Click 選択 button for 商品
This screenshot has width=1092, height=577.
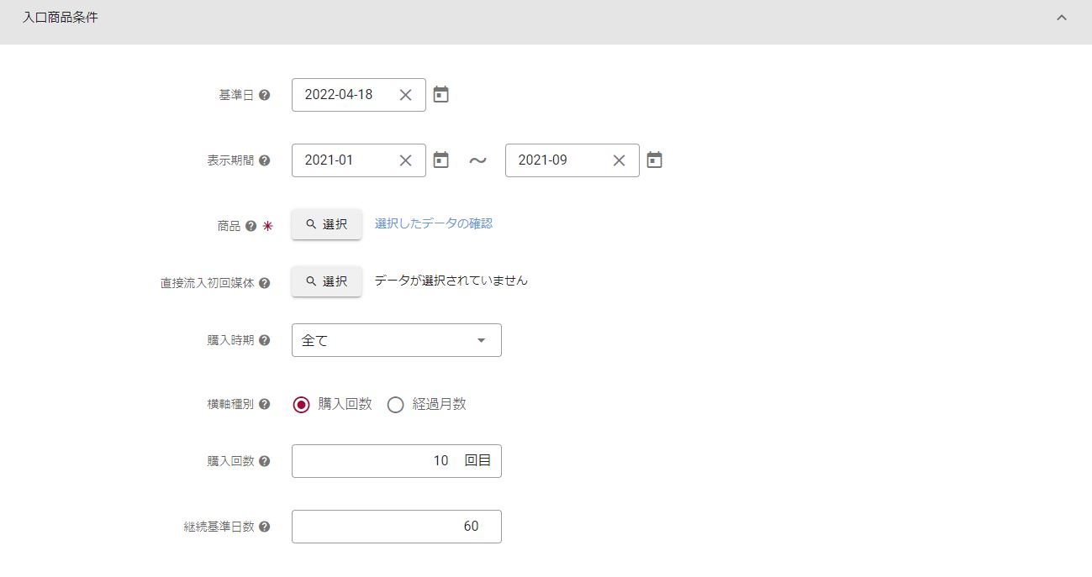(326, 224)
